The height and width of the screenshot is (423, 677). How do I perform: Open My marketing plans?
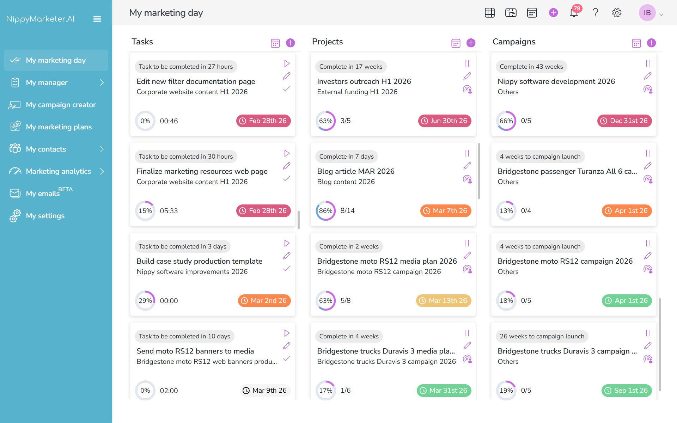pos(56,127)
